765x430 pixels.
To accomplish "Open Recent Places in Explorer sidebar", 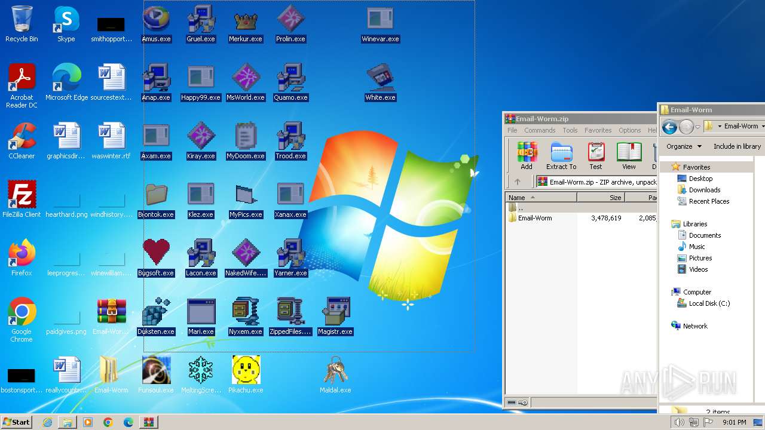I will point(709,201).
